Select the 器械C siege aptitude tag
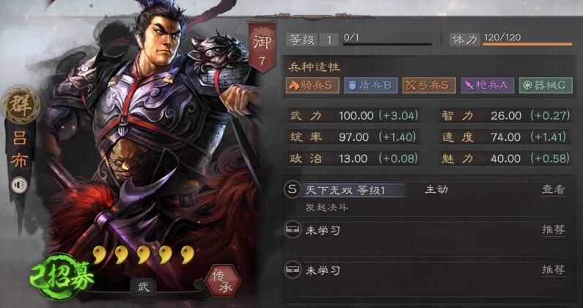This screenshot has height=308, width=583. pyautogui.click(x=546, y=86)
